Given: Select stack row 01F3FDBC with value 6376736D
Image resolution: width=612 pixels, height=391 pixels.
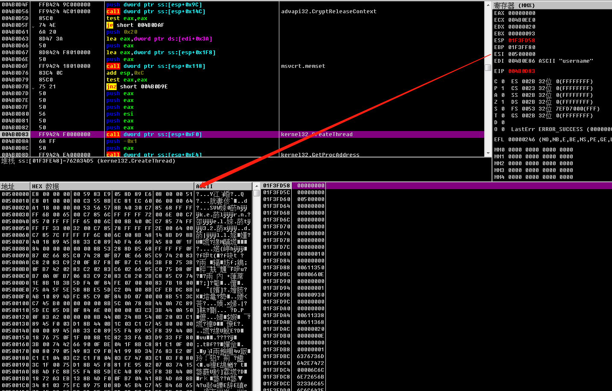Looking at the screenshot, I should pyautogui.click(x=436, y=356).
